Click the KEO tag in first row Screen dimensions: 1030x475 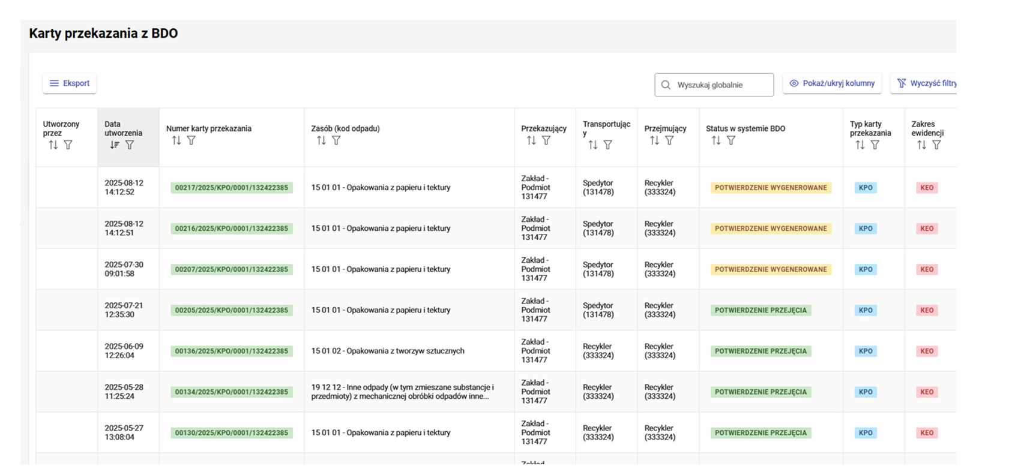[927, 188]
